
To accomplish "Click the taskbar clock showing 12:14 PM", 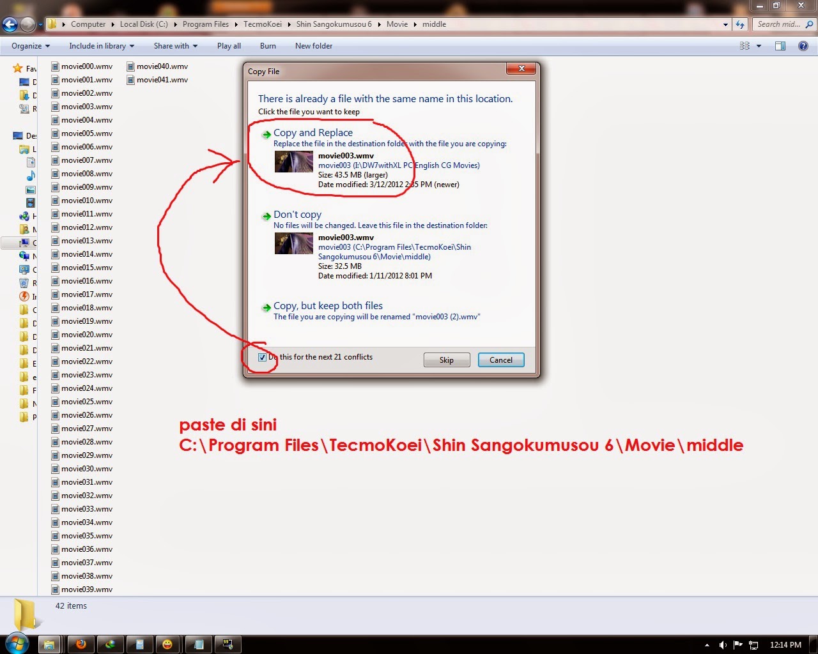I will [x=785, y=645].
